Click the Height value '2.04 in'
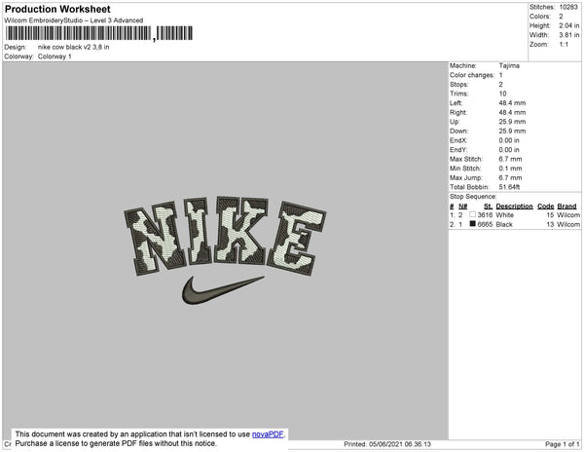584x452 pixels. coord(569,25)
